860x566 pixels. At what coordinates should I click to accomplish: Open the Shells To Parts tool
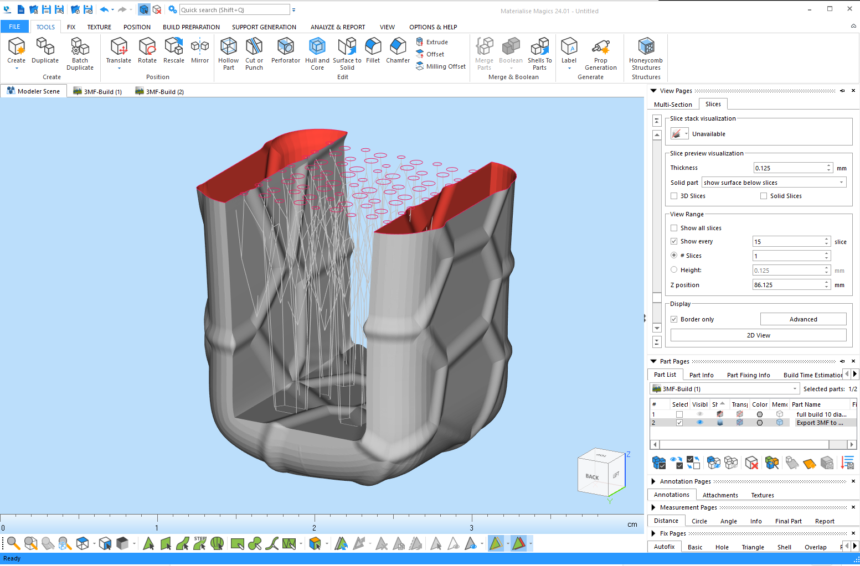point(539,54)
